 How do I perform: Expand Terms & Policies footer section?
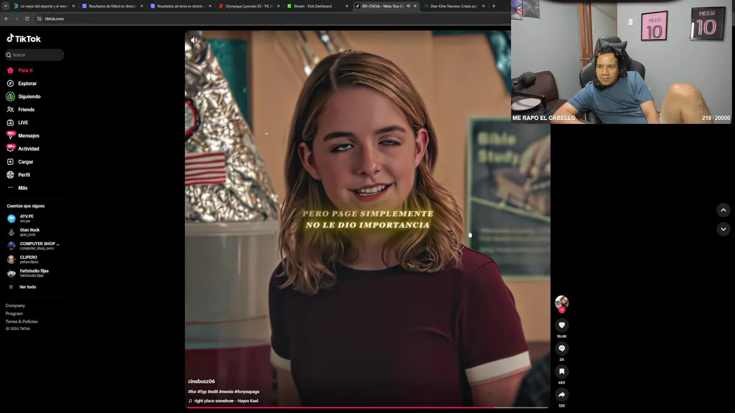point(22,322)
